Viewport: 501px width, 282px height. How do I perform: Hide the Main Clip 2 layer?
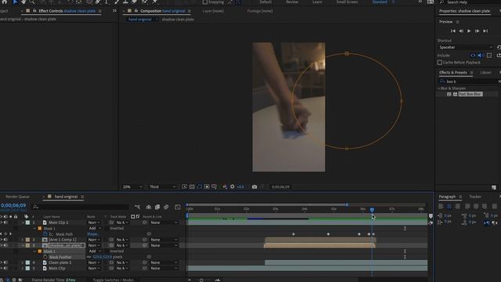(5, 222)
